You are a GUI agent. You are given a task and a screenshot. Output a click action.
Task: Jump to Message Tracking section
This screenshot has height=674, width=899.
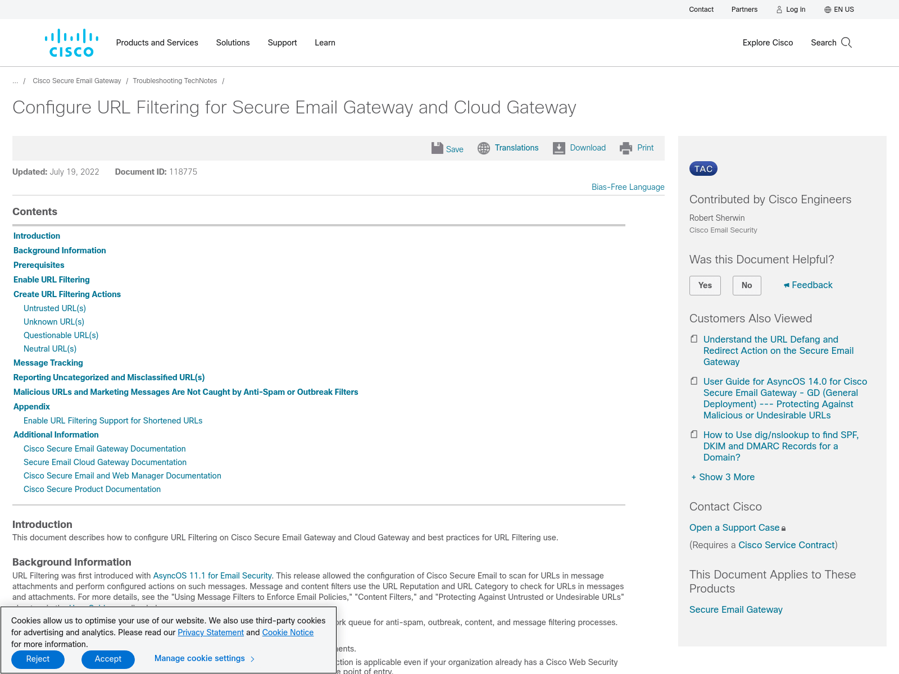(x=48, y=363)
